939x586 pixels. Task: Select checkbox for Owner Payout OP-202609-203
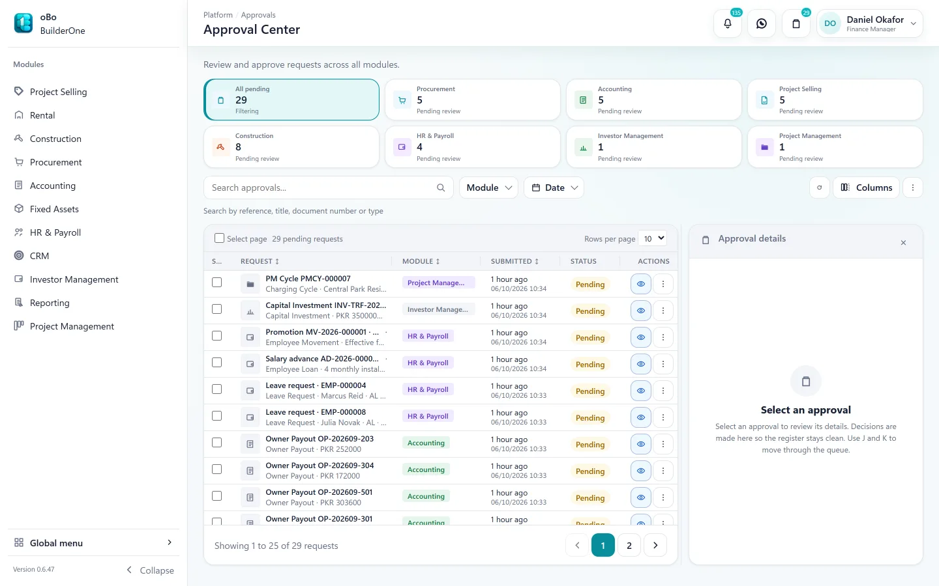(x=217, y=443)
